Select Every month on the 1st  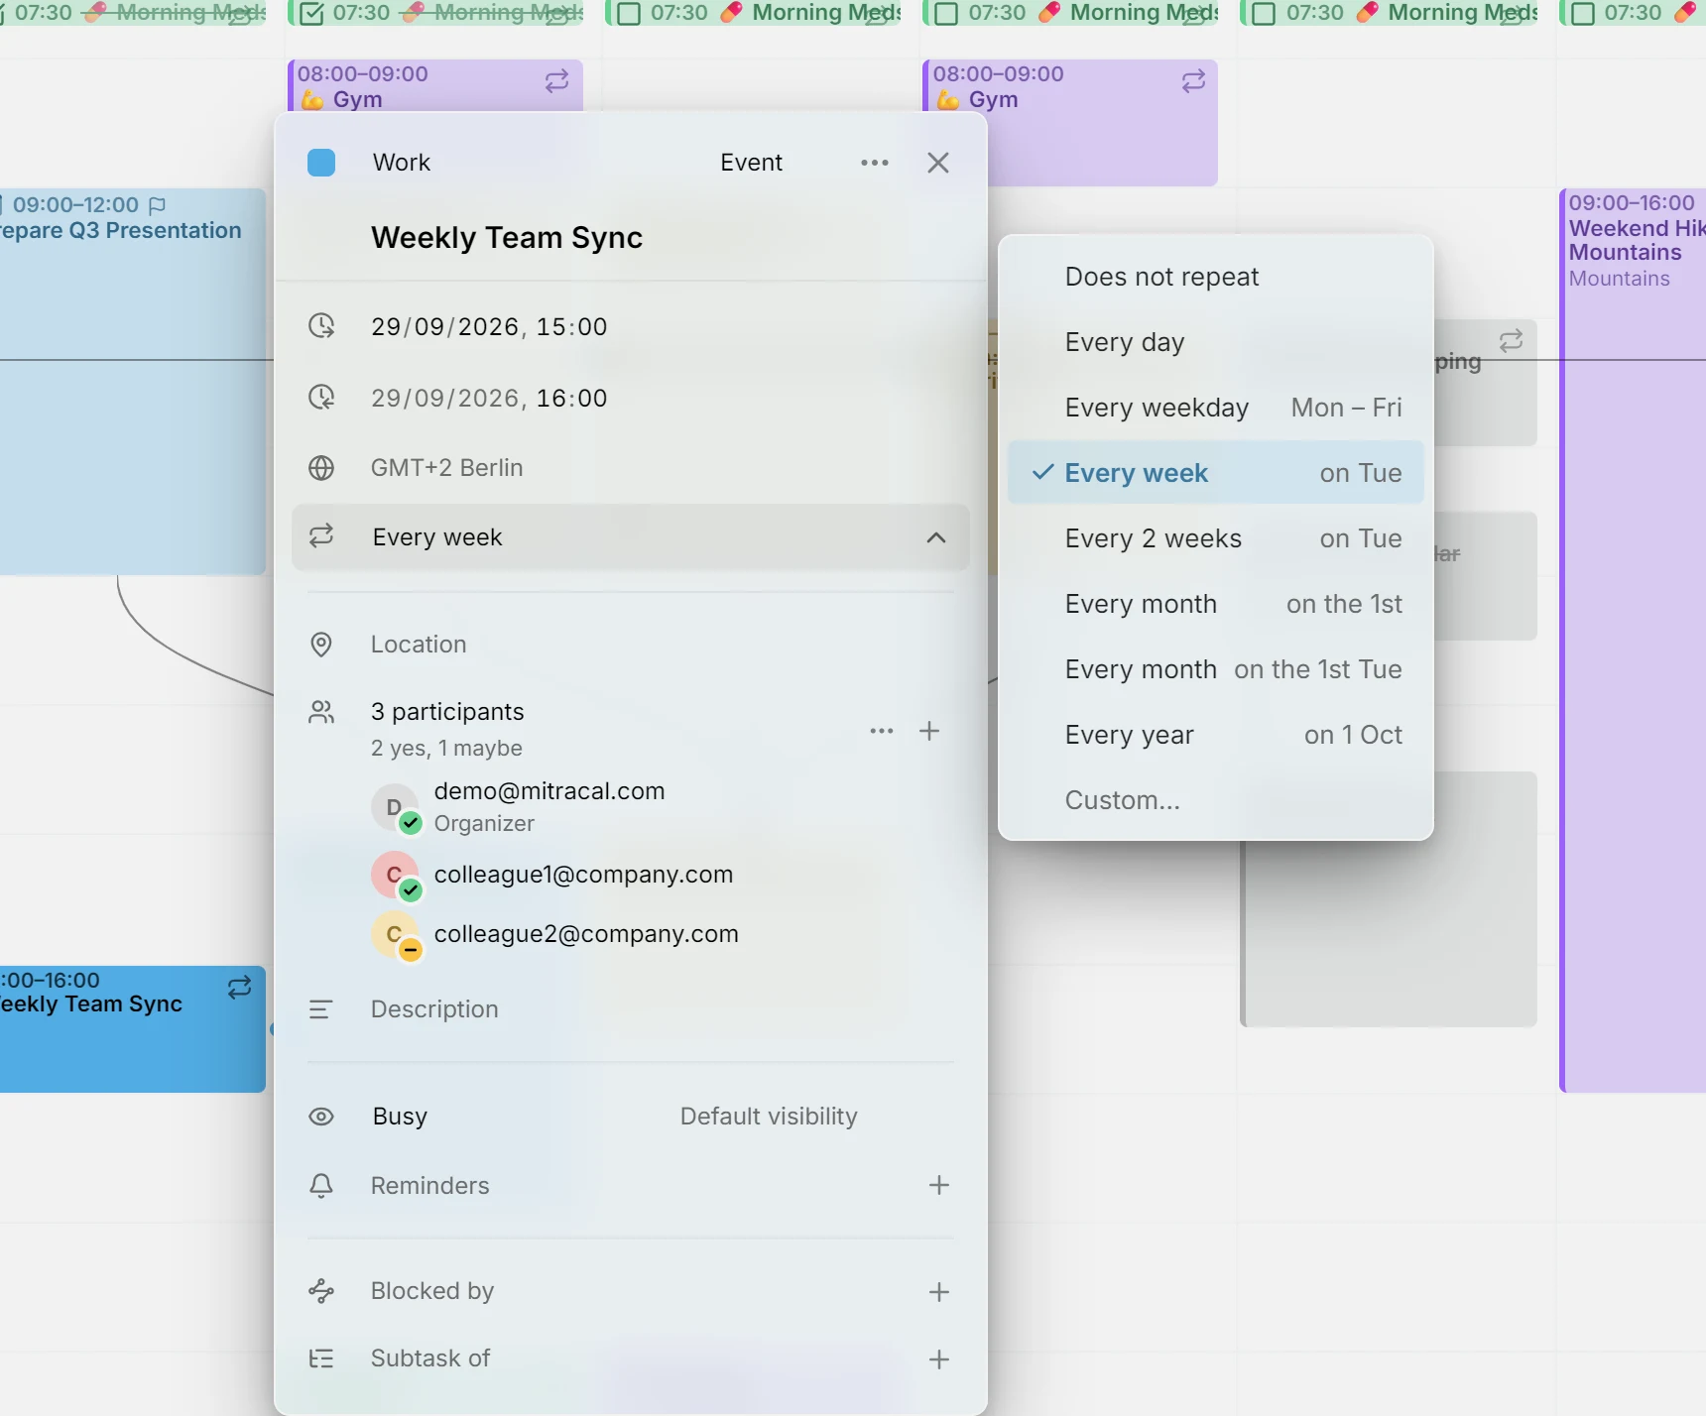(1216, 604)
